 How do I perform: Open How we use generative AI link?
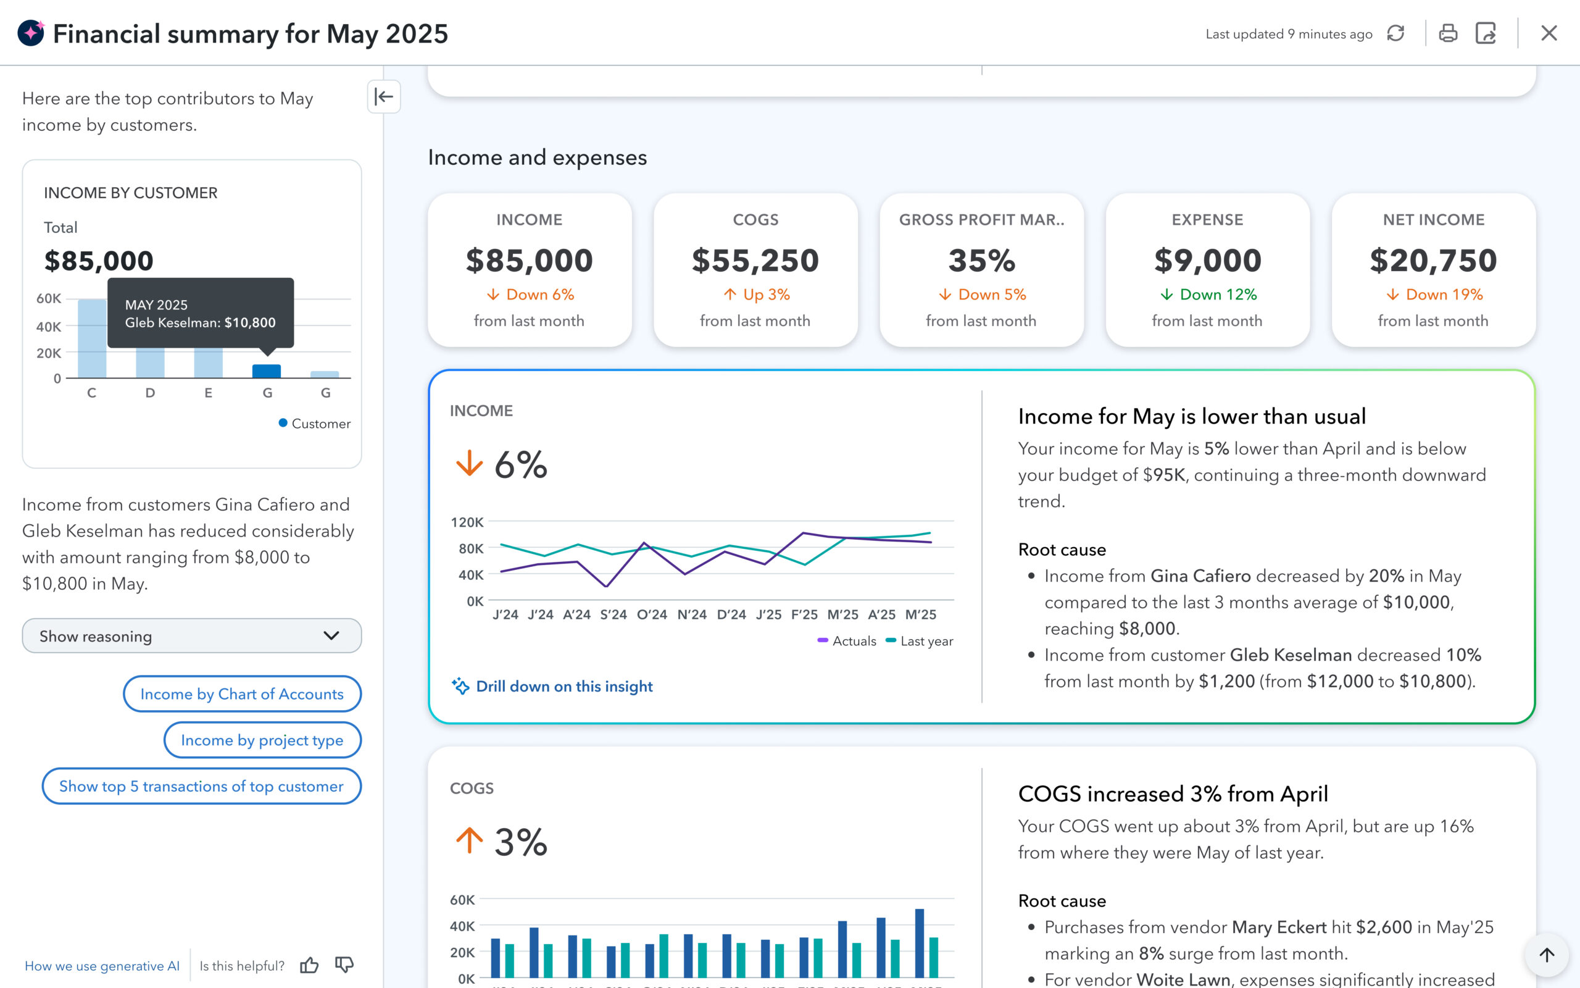102,966
